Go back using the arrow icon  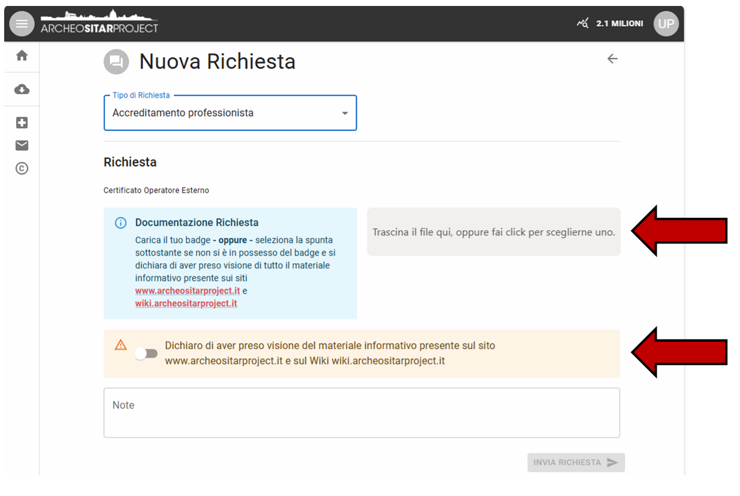point(612,58)
